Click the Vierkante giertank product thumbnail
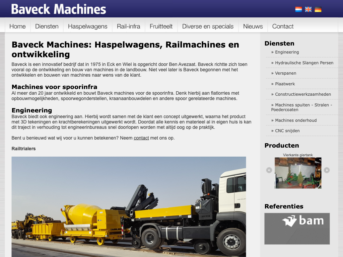This screenshot has height=257, width=343. (298, 173)
